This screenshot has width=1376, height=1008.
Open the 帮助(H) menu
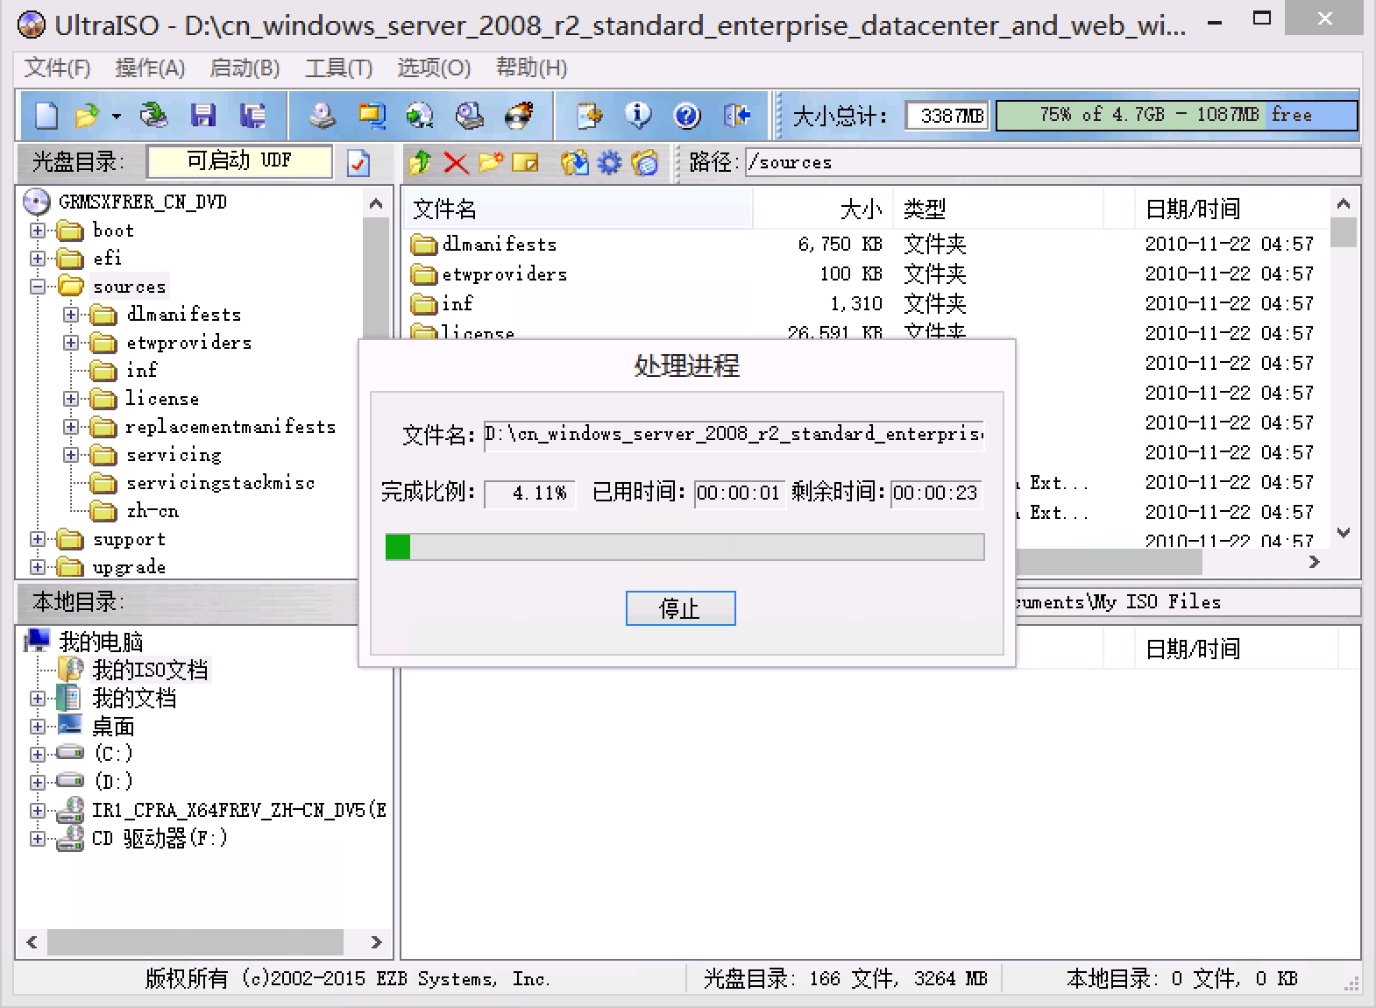tap(531, 67)
